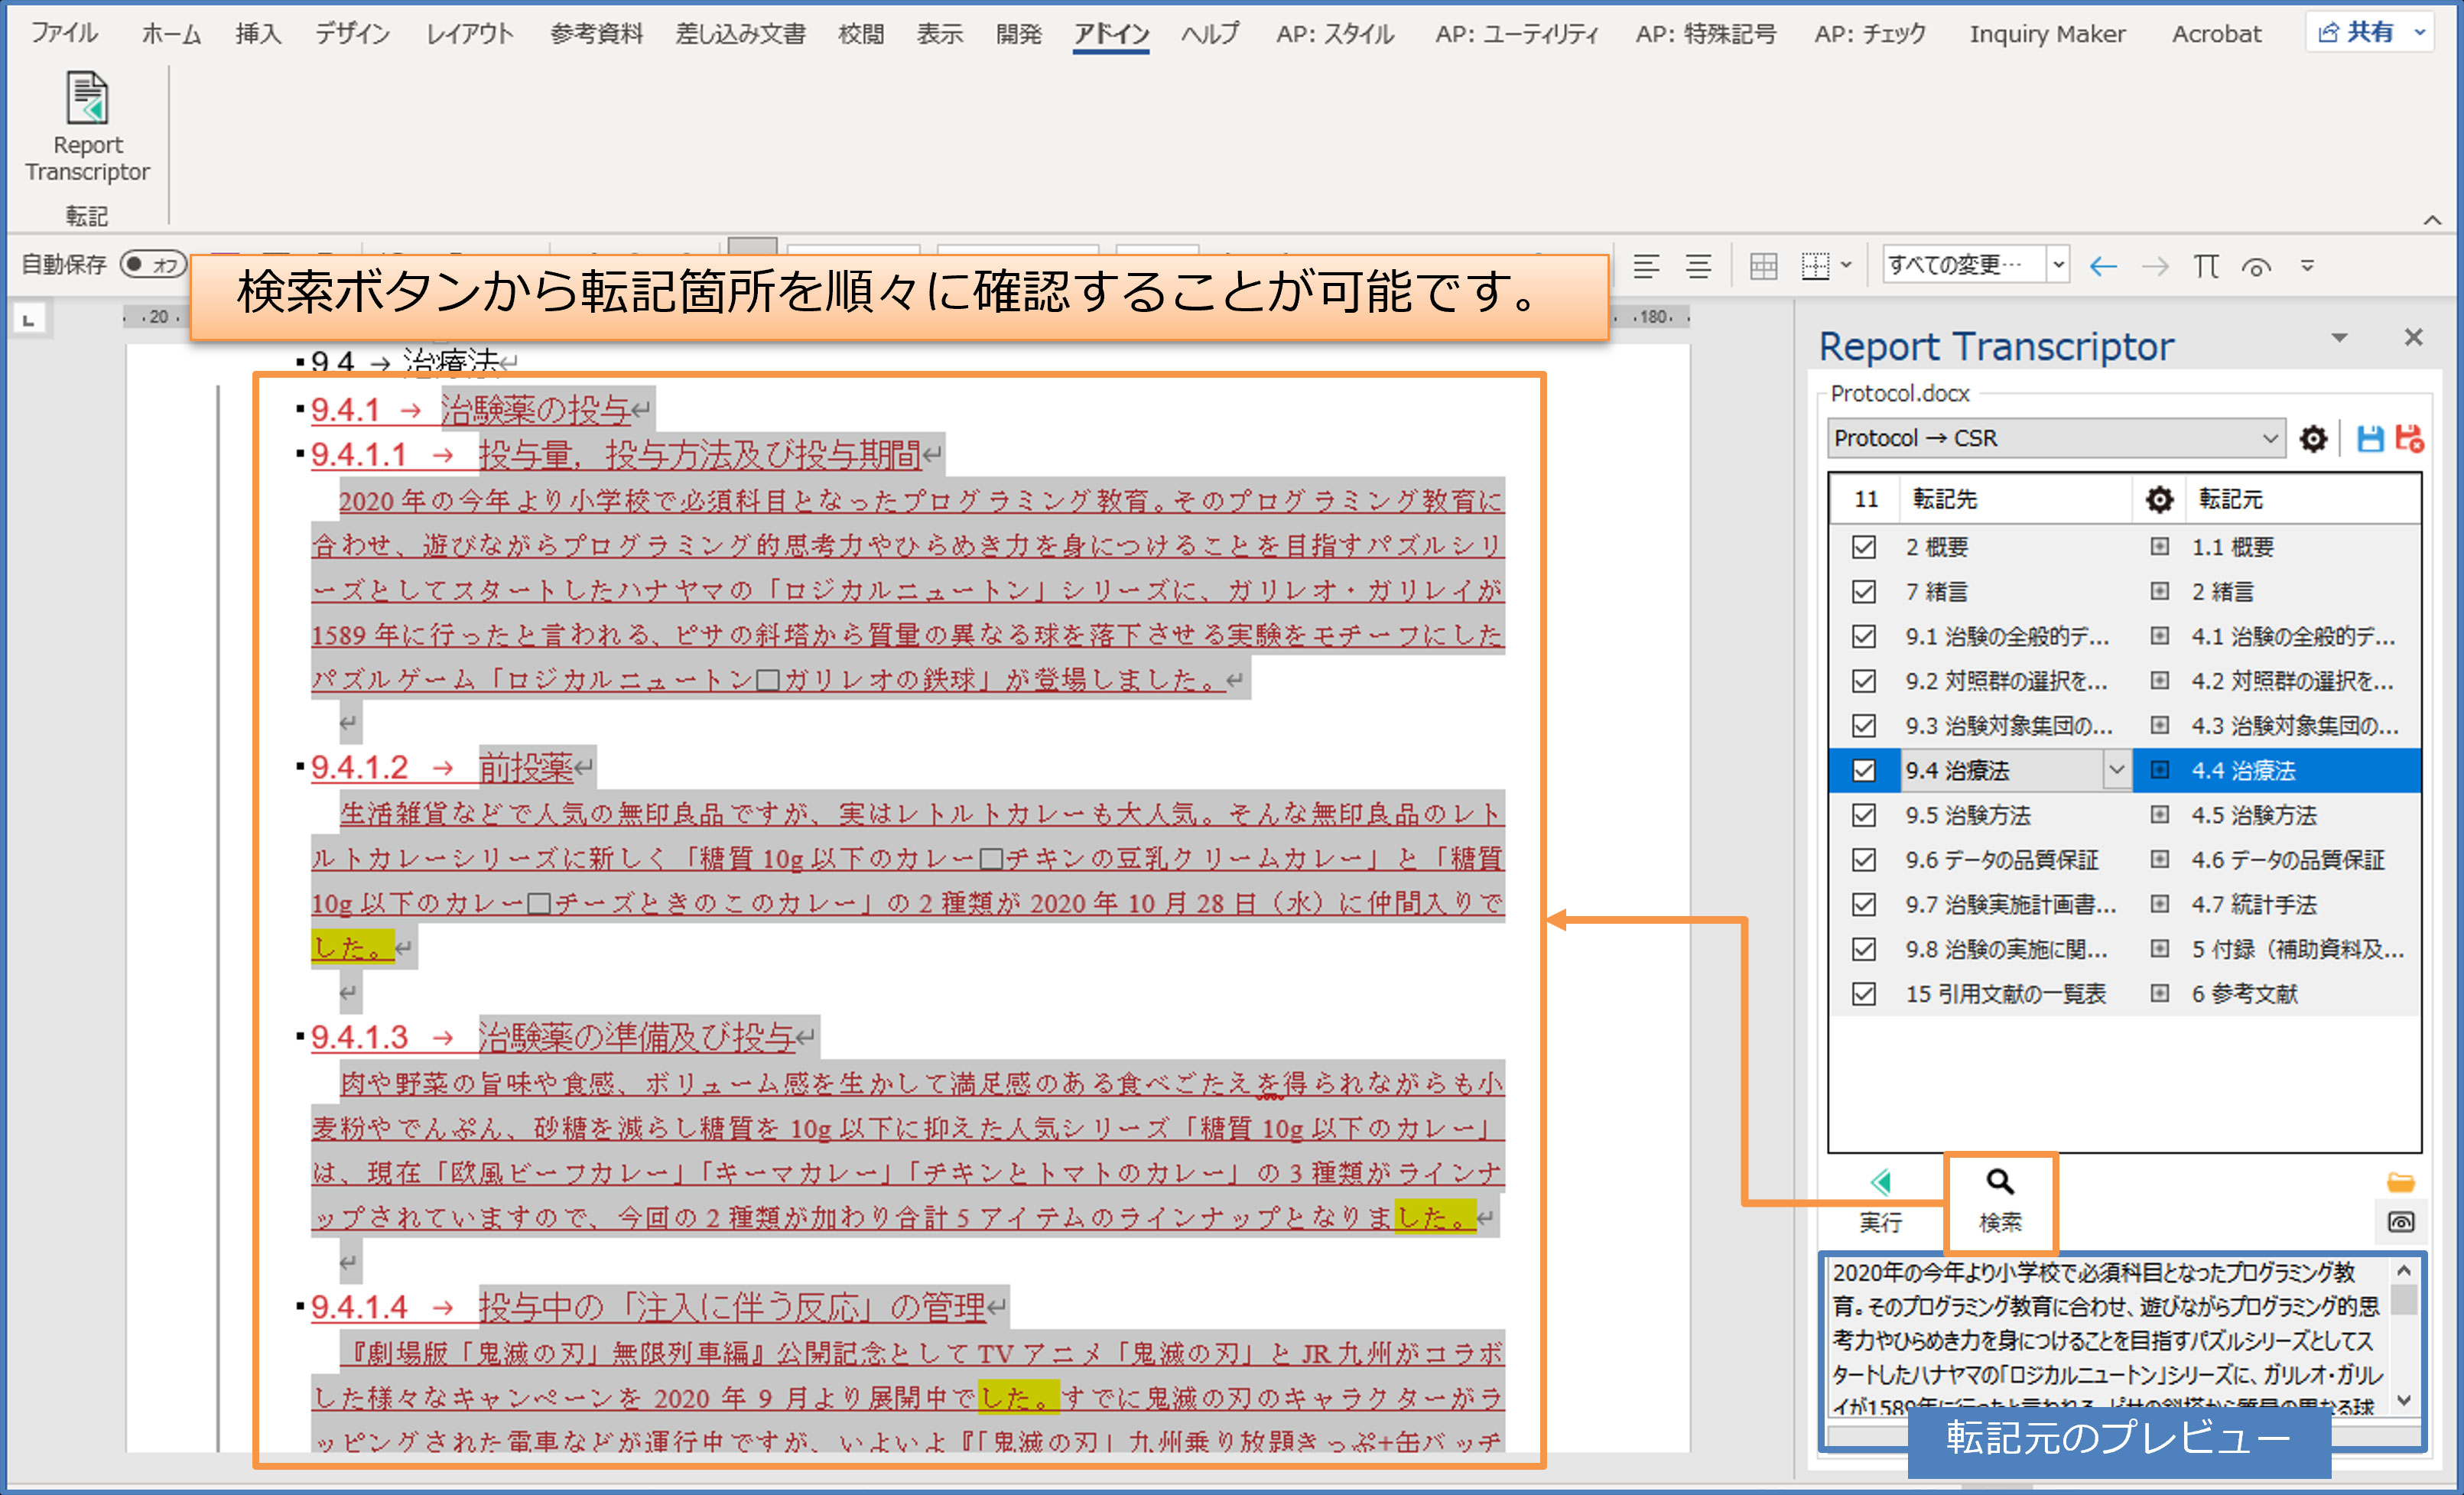Click the screenshot camera icon in panel
Viewport: 2464px width, 1495px height.
pos(2401,1222)
